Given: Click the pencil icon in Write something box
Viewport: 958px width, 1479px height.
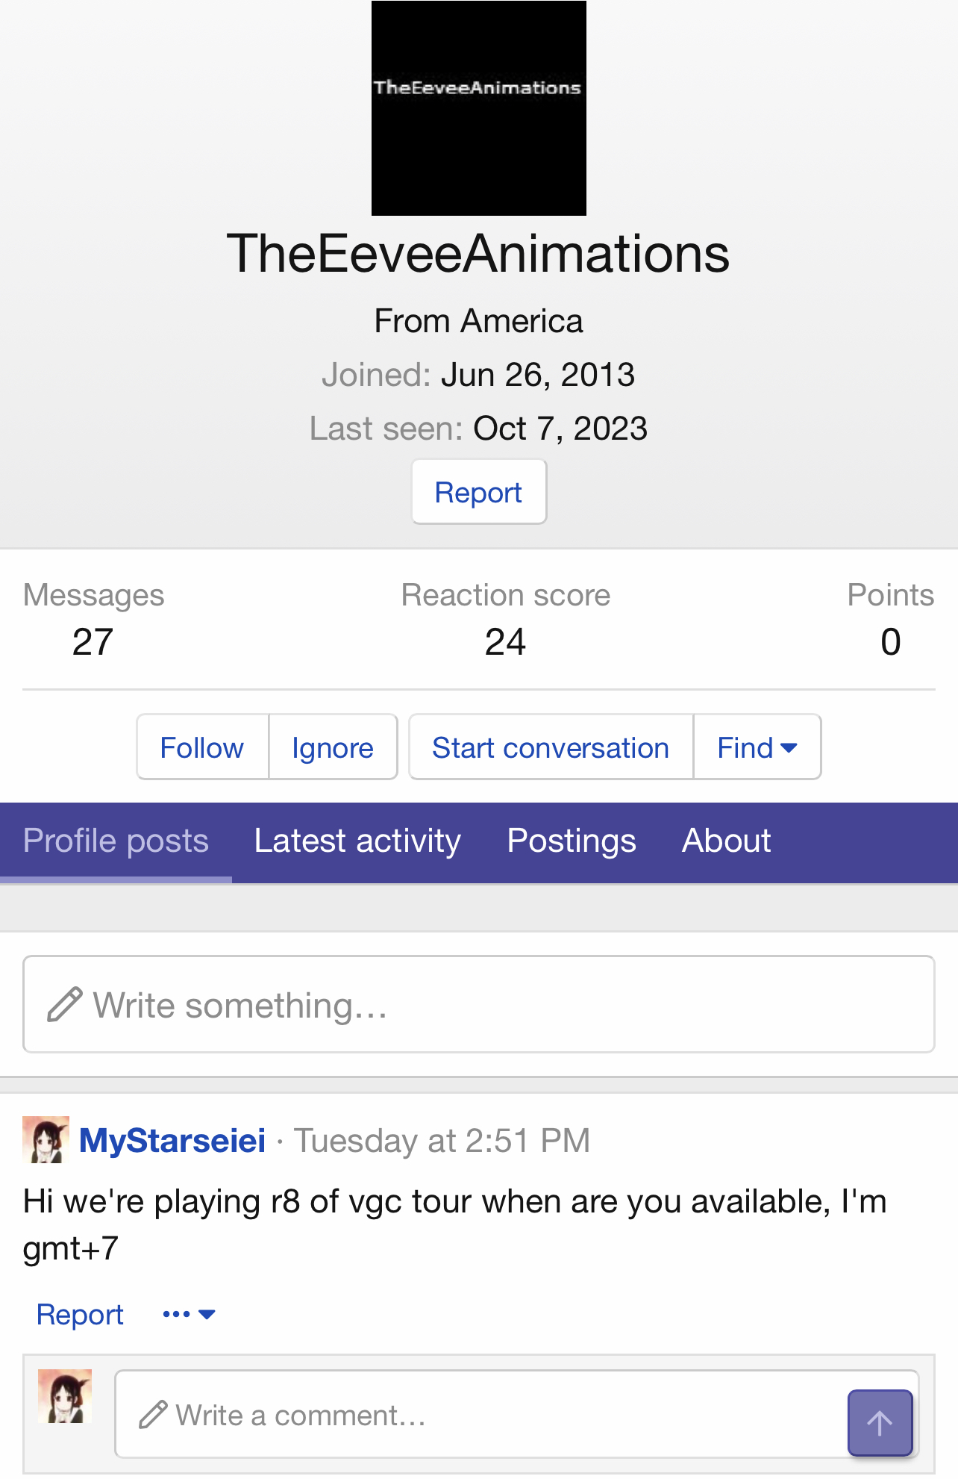Looking at the screenshot, I should (x=65, y=1004).
